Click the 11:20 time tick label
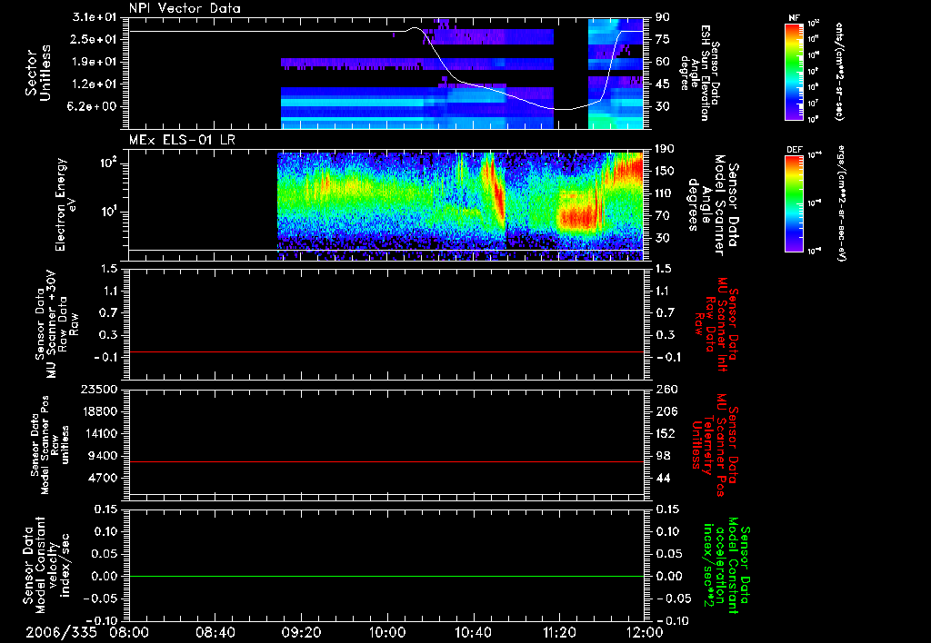The width and height of the screenshot is (931, 643). 559,632
